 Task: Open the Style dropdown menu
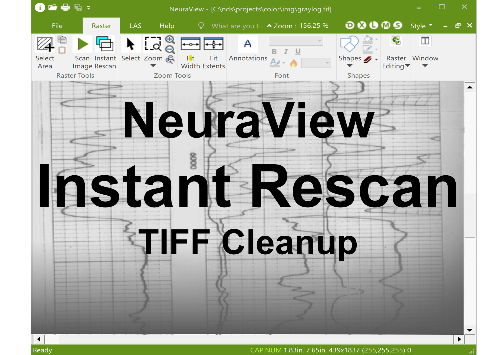pyautogui.click(x=421, y=26)
